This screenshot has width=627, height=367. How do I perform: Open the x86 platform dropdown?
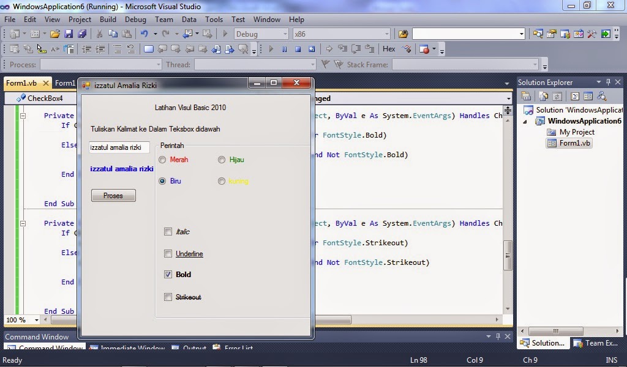pos(386,34)
